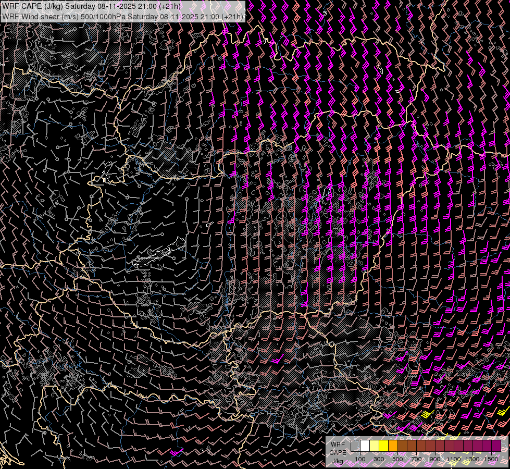Click the 700 label in legend
Viewport: 510px width, 469px height.
tap(416, 459)
